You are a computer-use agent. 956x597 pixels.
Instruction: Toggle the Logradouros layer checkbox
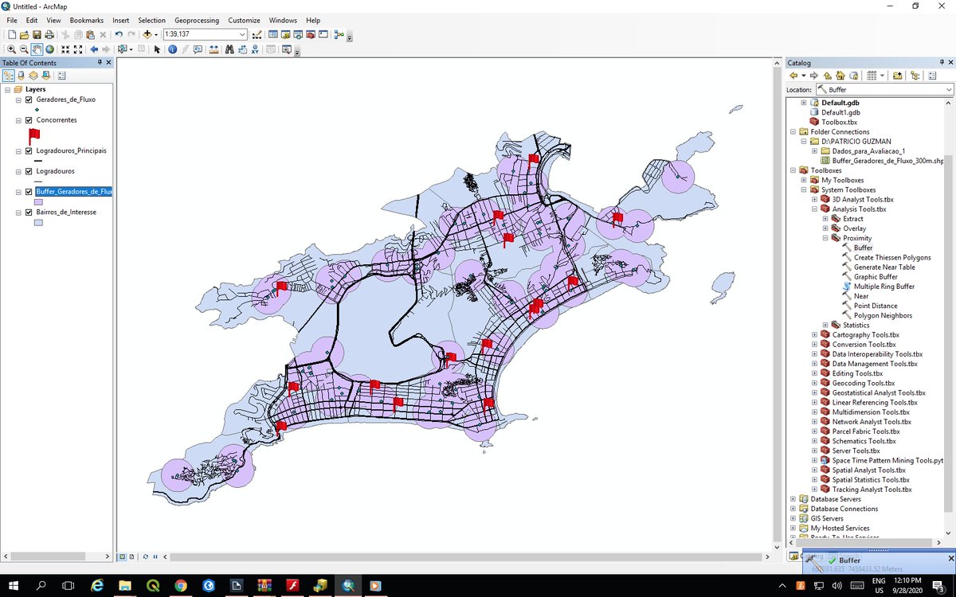(29, 171)
